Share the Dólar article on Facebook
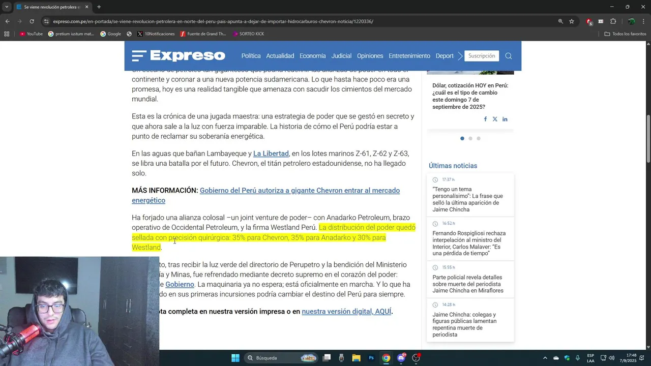The width and height of the screenshot is (651, 366). click(485, 119)
